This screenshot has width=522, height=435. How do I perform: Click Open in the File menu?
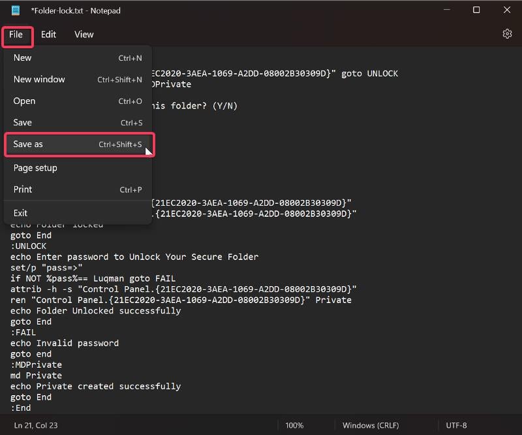point(24,101)
